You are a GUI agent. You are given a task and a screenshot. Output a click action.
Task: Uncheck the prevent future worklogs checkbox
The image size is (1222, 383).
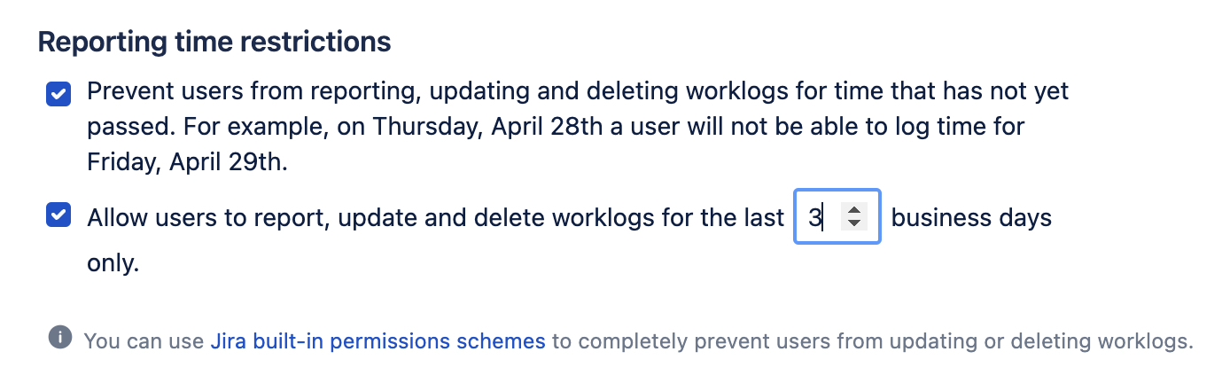coord(58,93)
